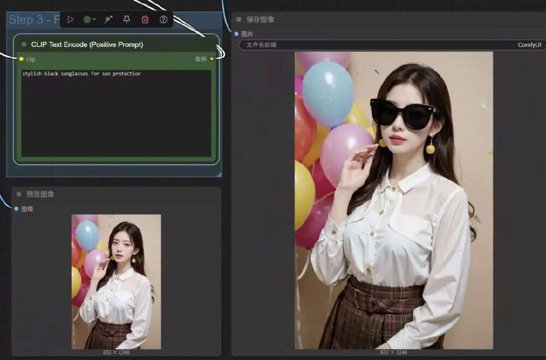Screen dimensions: 546x360
Task: Open help via the question mark icon
Action: [164, 20]
